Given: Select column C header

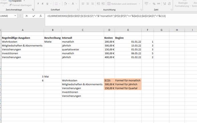Looking at the screenshot, I should point(83,30).
